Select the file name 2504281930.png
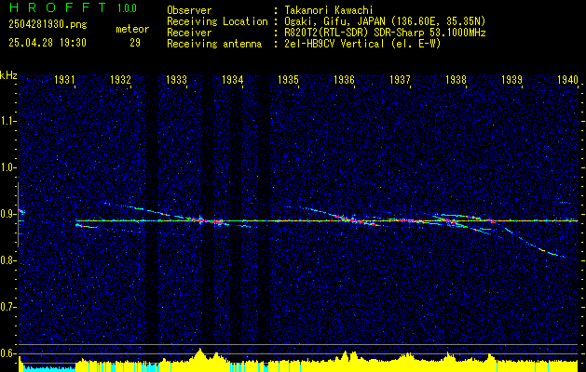 48,25
